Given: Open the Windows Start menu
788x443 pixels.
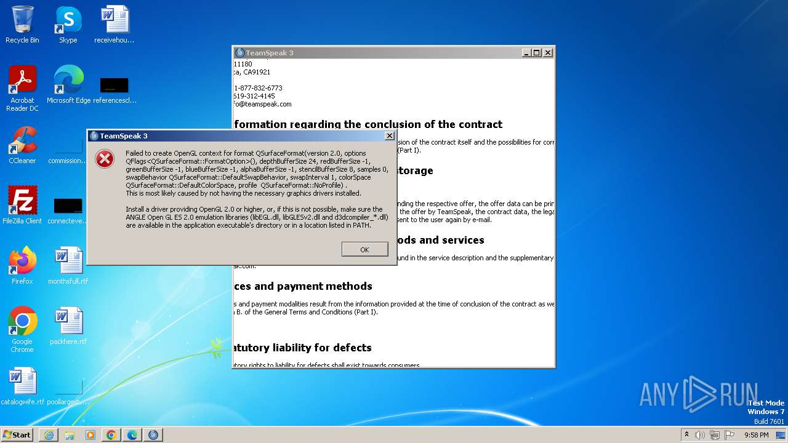Looking at the screenshot, I should [x=17, y=434].
